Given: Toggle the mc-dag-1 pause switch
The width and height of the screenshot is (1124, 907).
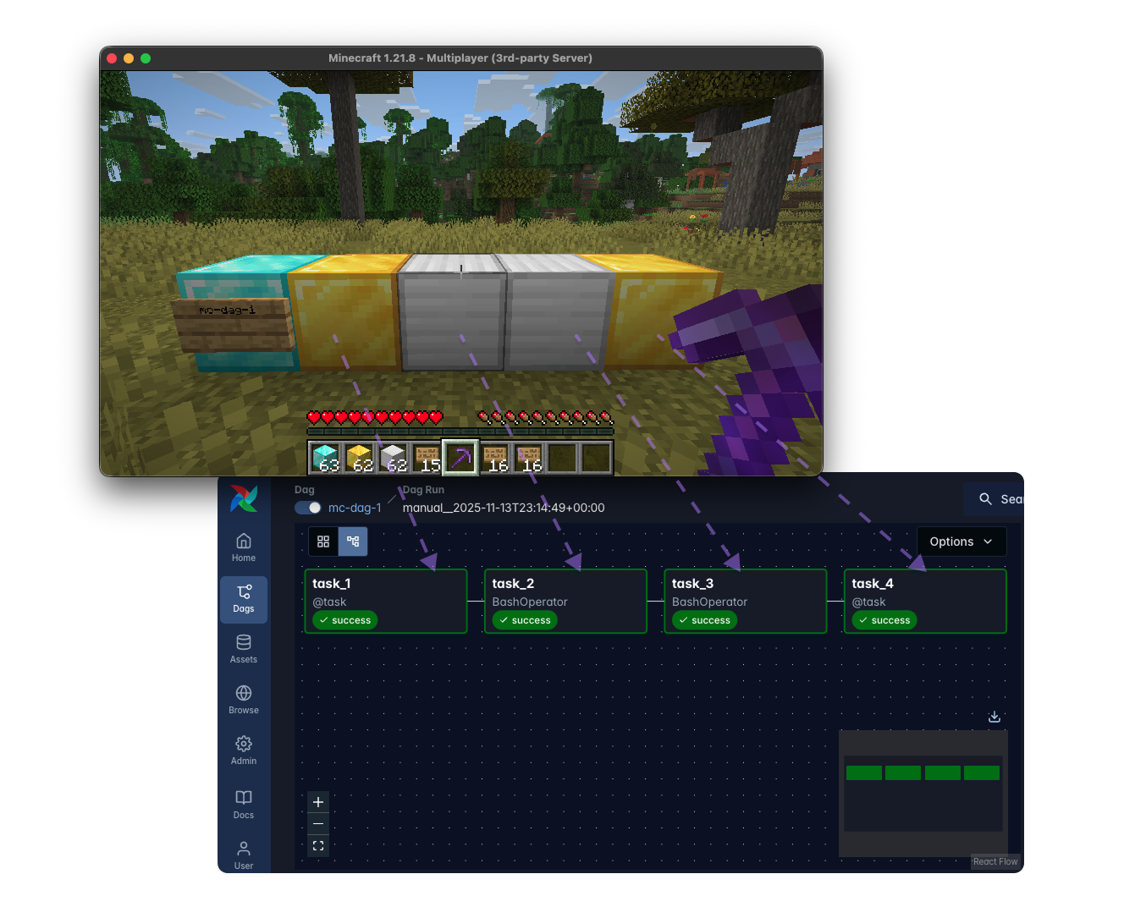Looking at the screenshot, I should (x=306, y=508).
